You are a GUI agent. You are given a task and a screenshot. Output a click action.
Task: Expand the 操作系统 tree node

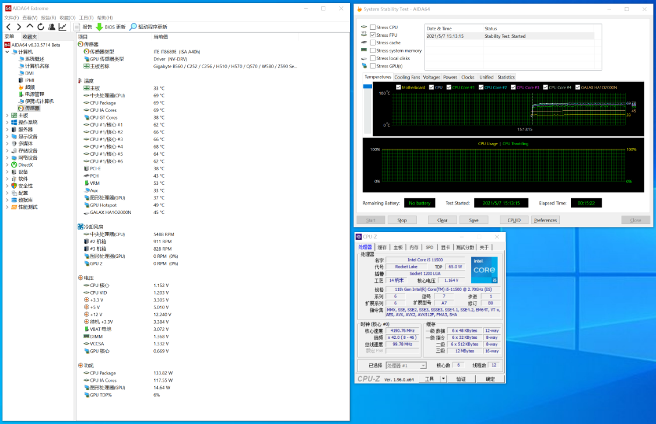tap(7, 122)
